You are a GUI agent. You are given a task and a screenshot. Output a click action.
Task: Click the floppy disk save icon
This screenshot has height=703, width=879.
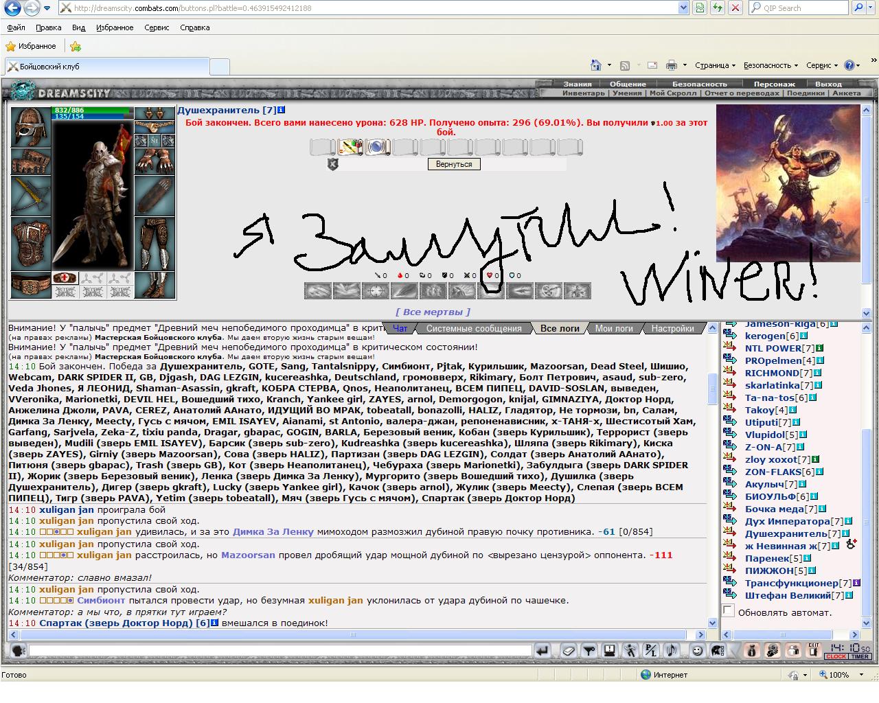609,650
